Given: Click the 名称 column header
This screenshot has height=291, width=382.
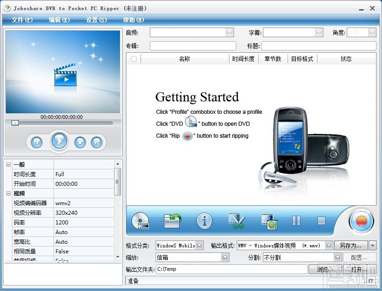Looking at the screenshot, I should click(185, 59).
